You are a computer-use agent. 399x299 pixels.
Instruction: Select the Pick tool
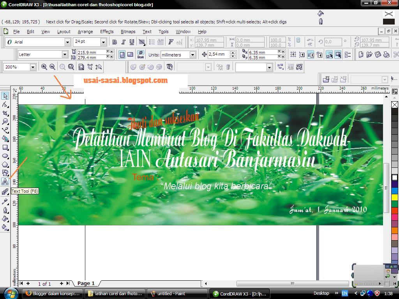pyautogui.click(x=5, y=96)
